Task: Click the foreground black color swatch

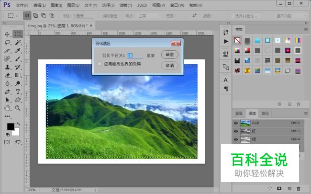Action: (x=10, y=126)
